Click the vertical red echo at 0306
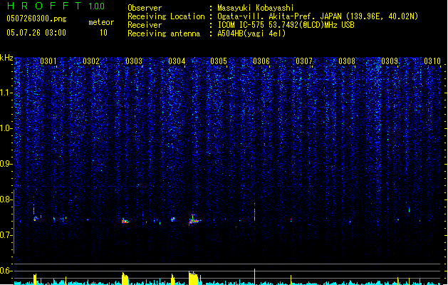Screen dimensions: 448x285 coord(254,212)
